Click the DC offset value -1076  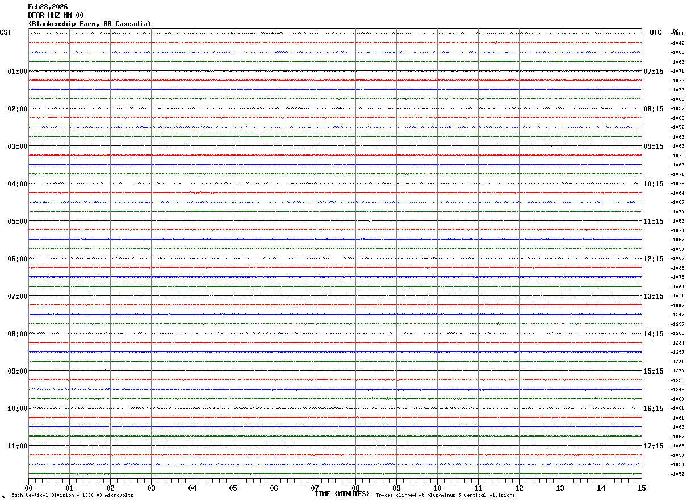tap(677, 81)
